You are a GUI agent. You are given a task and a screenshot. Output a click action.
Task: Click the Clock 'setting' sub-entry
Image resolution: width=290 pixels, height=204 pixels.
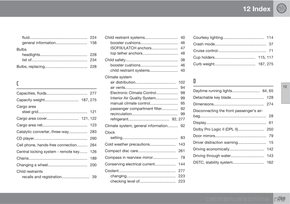(148, 138)
